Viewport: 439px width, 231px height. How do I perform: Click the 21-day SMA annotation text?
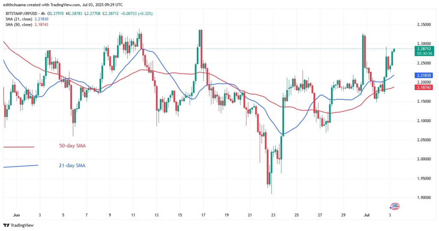72,165
